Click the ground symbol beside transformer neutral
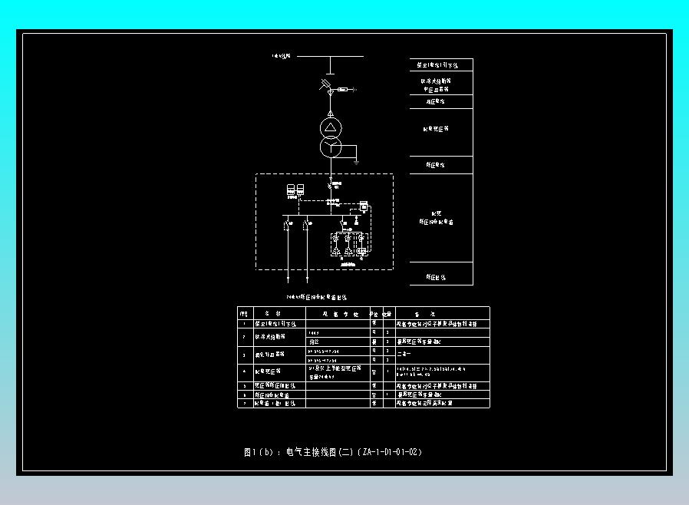This screenshot has height=505, width=689. pyautogui.click(x=356, y=163)
